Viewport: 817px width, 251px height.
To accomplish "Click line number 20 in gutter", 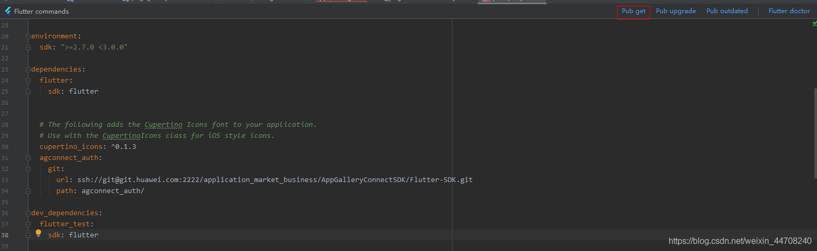I will click(5, 36).
